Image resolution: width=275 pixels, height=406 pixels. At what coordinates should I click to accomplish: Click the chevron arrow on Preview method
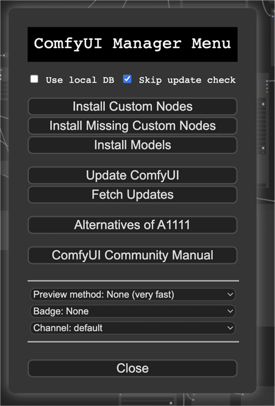tap(230, 295)
